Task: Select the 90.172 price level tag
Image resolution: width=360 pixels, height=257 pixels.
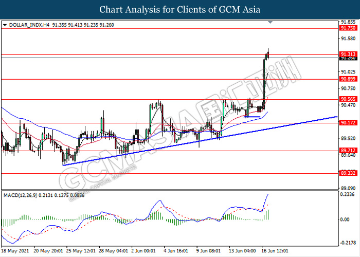Action: 349,123
